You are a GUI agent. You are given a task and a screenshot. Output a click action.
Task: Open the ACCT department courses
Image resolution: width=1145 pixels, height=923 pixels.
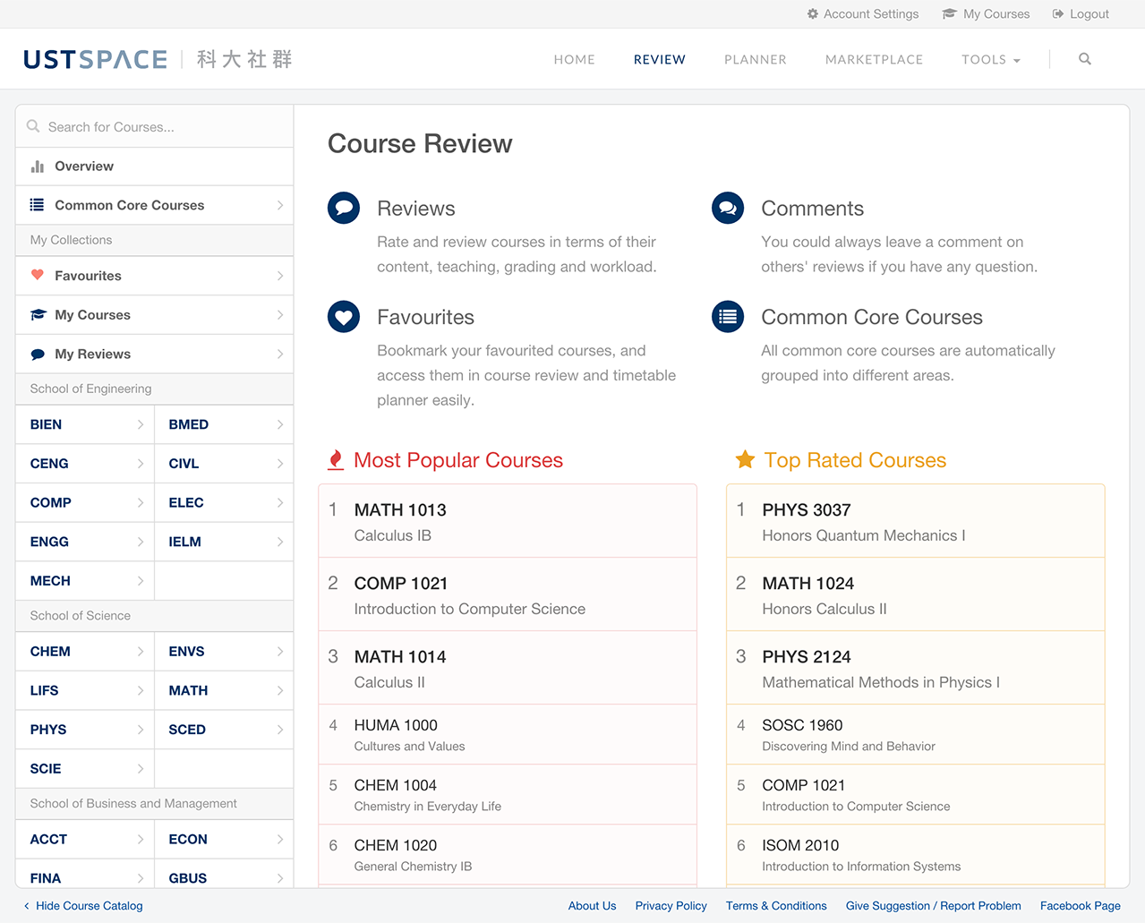pyautogui.click(x=85, y=839)
